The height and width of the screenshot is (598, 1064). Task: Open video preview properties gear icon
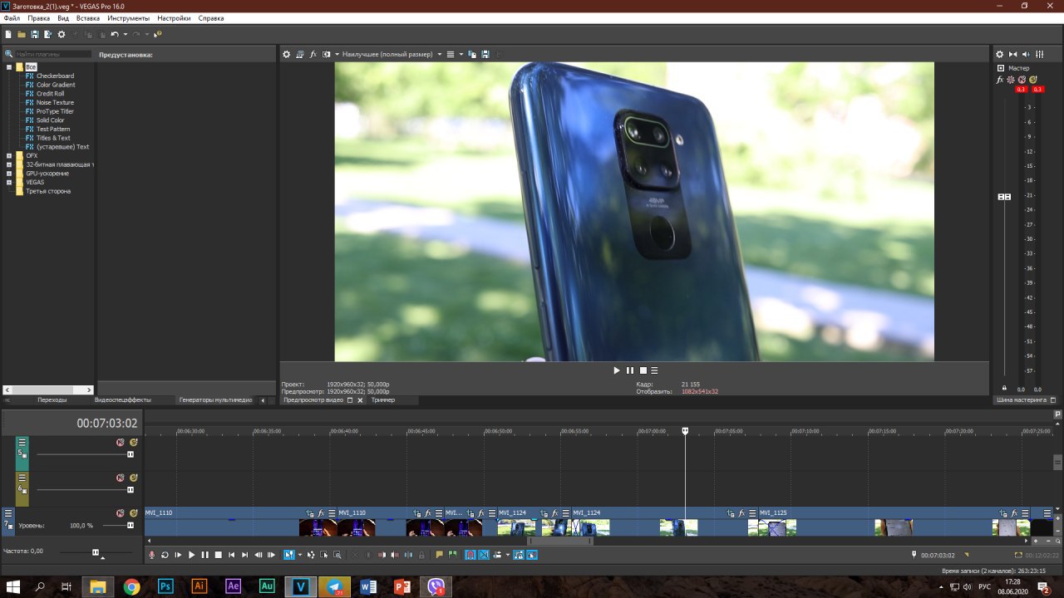pos(287,54)
